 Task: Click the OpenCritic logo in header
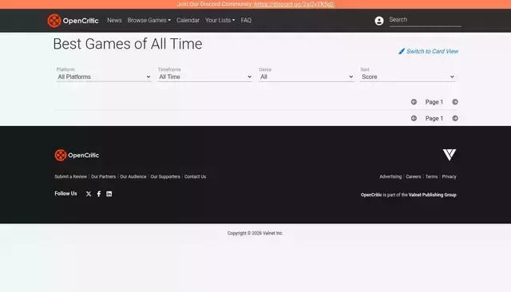(x=73, y=21)
